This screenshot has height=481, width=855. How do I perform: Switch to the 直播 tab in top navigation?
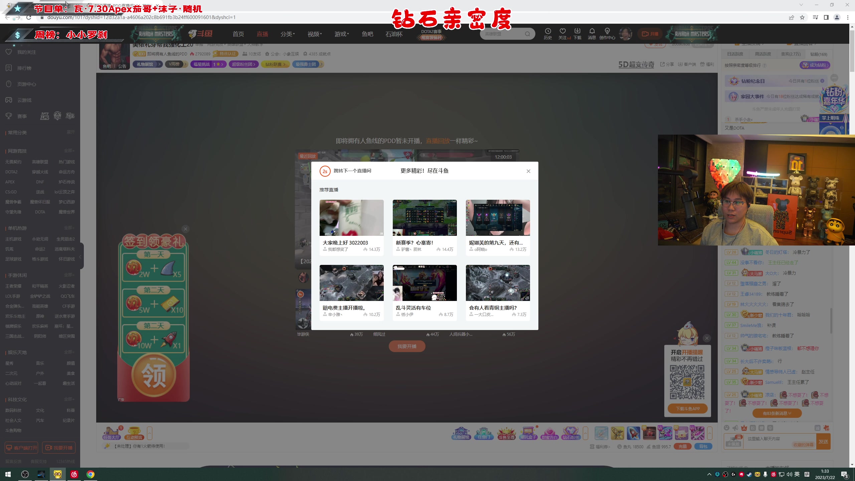(262, 34)
